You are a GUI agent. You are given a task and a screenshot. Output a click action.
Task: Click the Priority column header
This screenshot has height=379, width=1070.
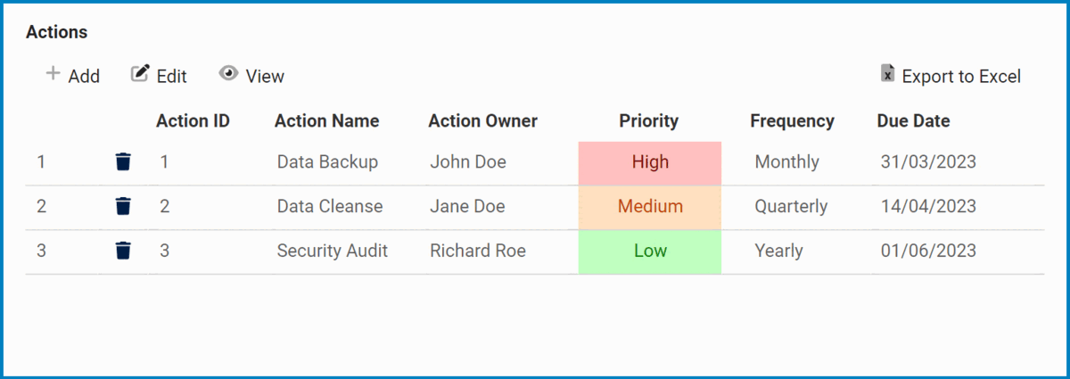[649, 121]
